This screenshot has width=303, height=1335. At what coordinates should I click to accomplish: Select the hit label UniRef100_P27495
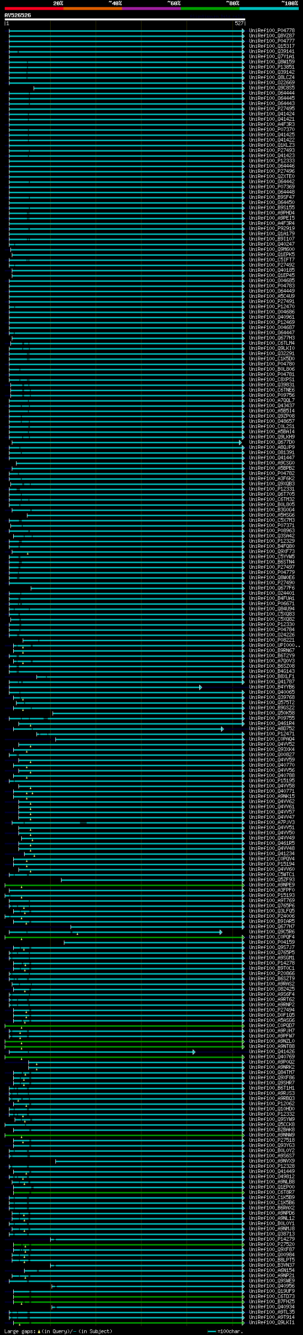point(272,109)
